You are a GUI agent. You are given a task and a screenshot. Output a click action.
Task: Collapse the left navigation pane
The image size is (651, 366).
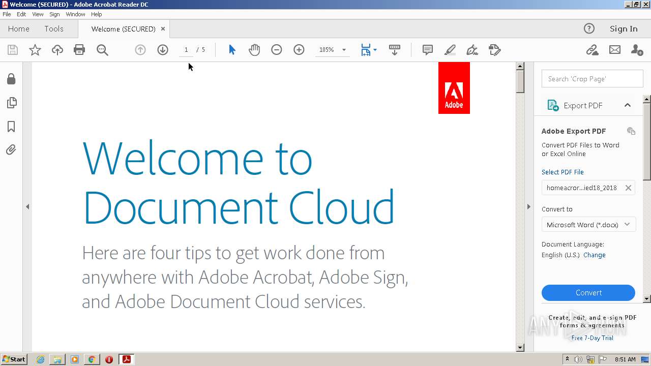(x=27, y=207)
